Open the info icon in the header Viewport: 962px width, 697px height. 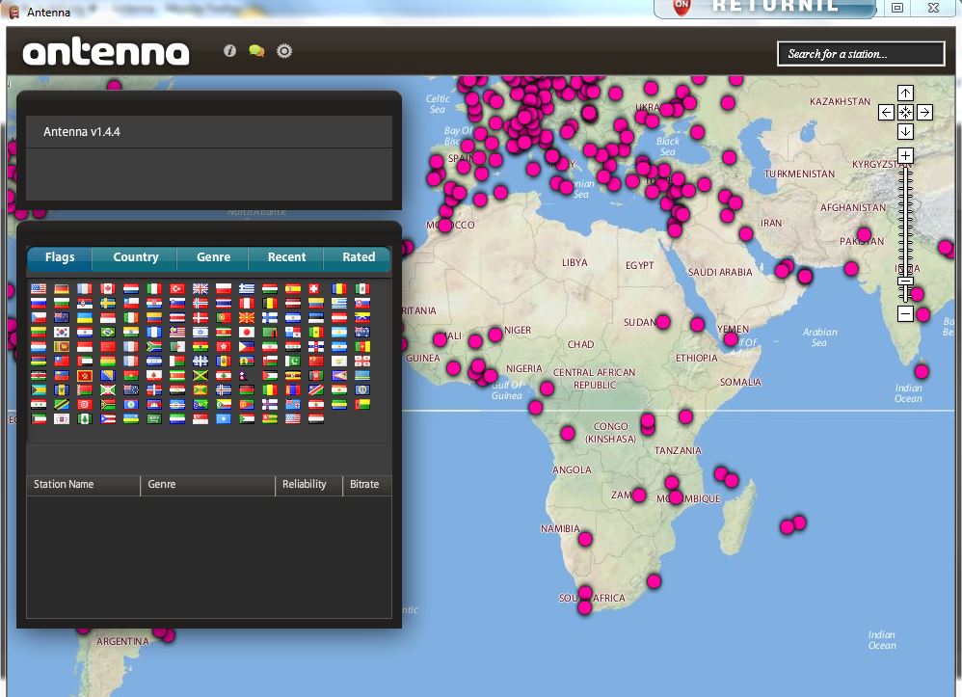229,51
